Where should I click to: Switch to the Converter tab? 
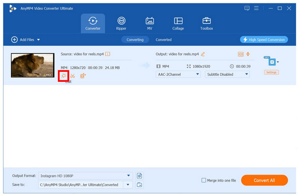click(x=93, y=23)
